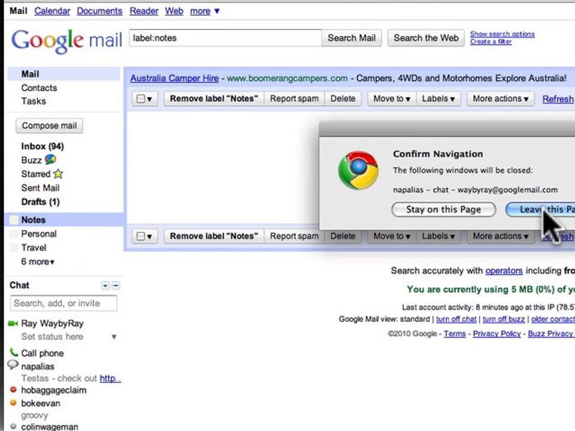Open the more menu in top navigation
Screen dimensions: 575x431
(x=205, y=11)
